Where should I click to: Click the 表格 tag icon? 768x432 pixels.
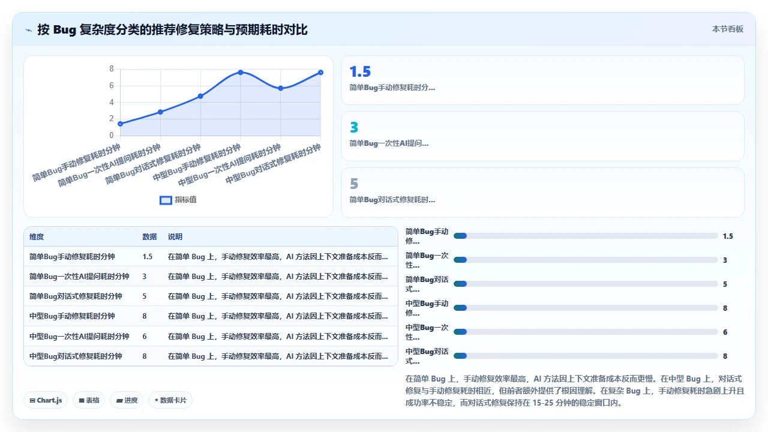click(x=81, y=400)
